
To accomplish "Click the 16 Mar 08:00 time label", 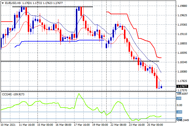I will tap(63, 125).
